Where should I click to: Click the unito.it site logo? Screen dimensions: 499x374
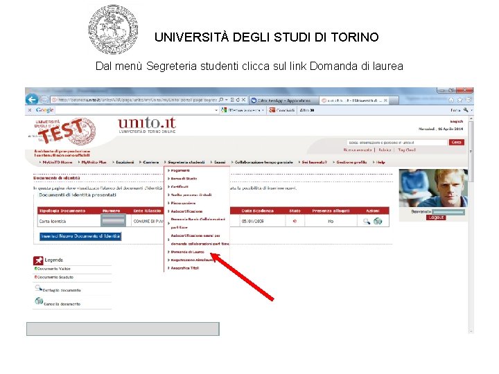147,125
